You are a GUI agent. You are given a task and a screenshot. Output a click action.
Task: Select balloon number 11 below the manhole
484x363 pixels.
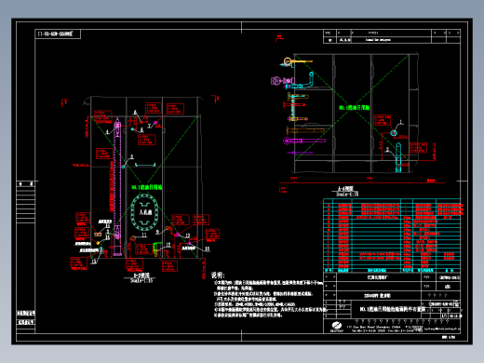(144, 235)
